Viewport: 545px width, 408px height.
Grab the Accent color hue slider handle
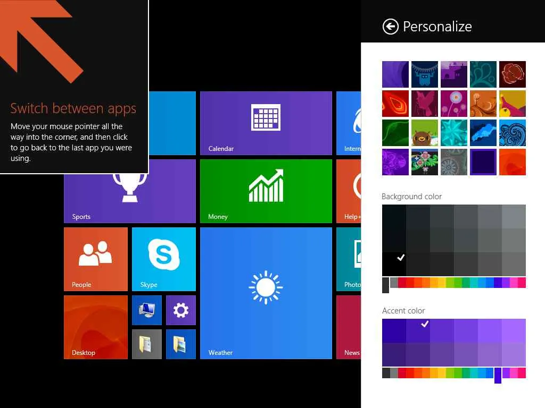pos(498,376)
